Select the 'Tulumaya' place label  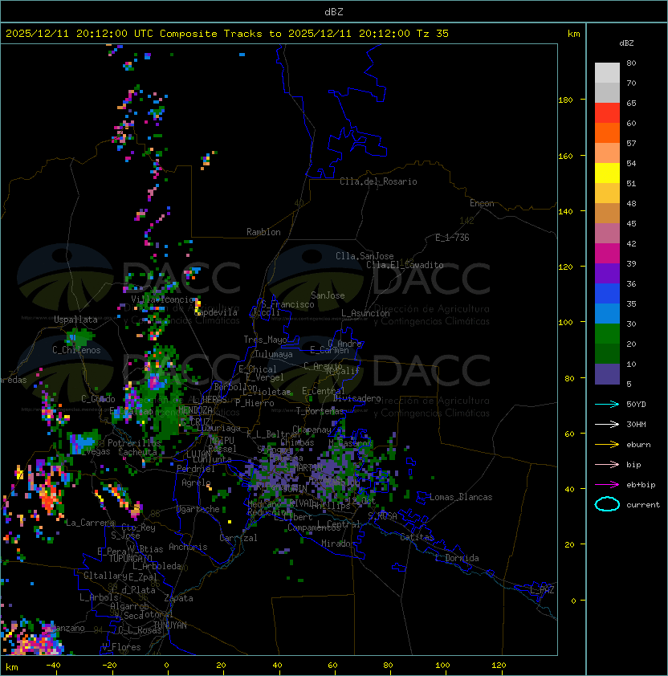tap(274, 354)
